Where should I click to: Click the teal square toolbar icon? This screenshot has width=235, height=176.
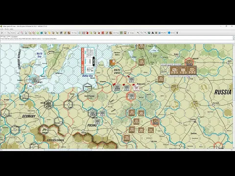(x=42, y=33)
